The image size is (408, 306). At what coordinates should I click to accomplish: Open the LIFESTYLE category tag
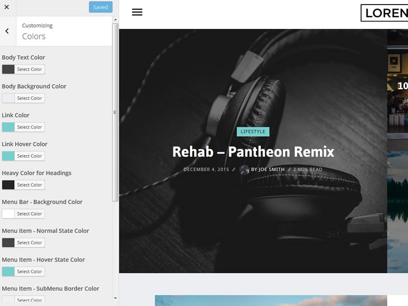pyautogui.click(x=253, y=132)
